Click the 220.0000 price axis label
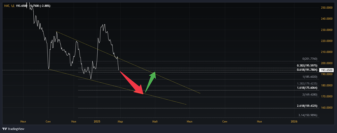Screen dimensions: 337x133 click(327, 41)
